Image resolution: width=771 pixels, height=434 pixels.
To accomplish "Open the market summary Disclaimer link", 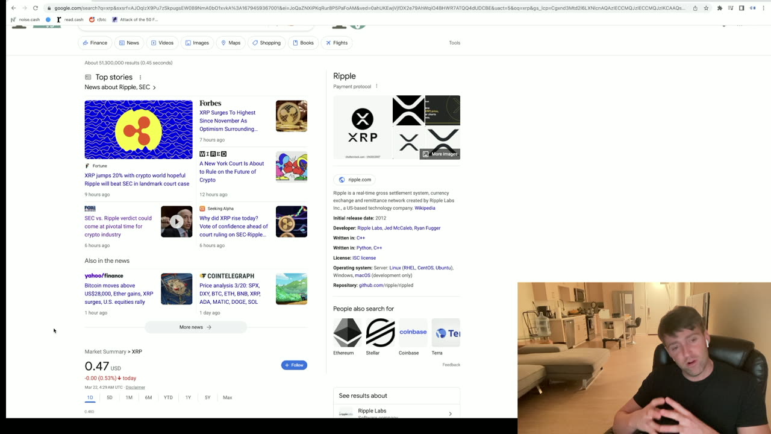I will pos(136,387).
